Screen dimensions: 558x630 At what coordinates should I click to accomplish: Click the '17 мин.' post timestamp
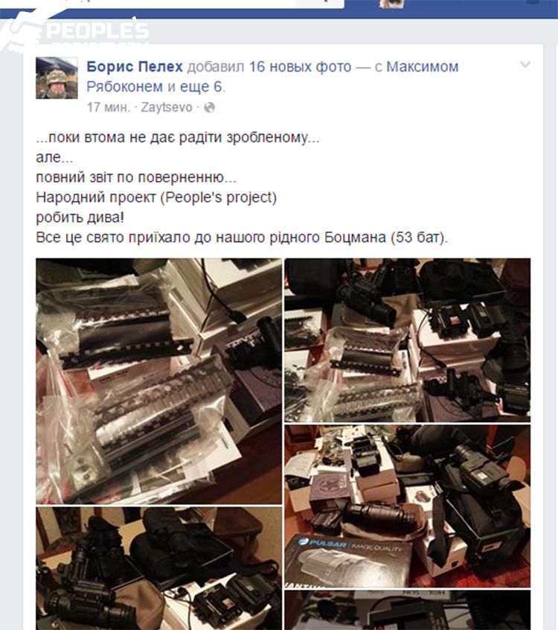point(109,107)
